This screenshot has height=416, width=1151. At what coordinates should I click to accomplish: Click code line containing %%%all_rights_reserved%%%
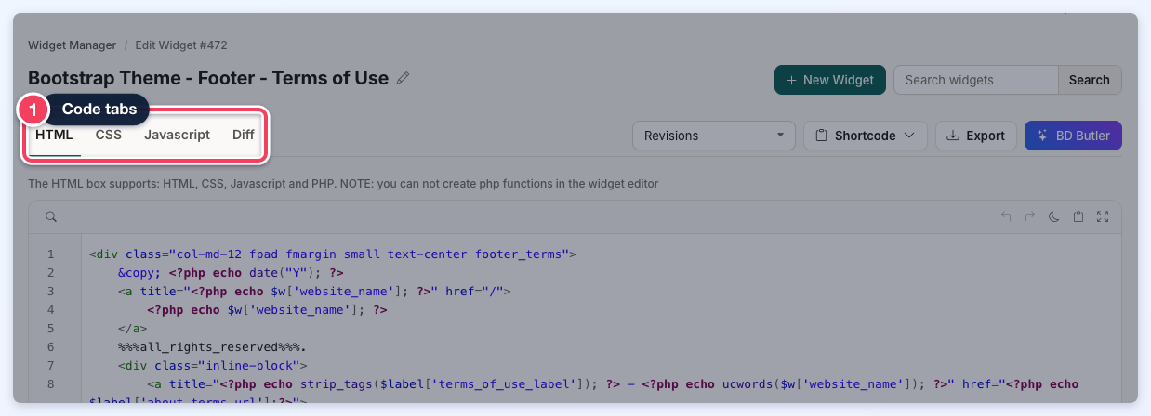point(212,346)
